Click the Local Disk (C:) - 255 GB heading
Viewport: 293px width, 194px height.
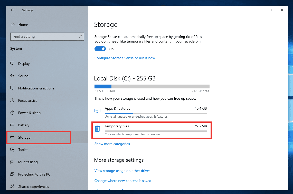[125, 78]
